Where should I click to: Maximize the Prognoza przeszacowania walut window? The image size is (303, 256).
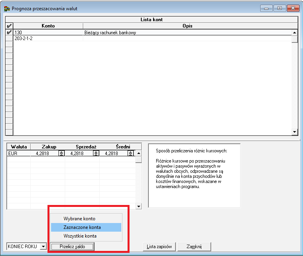tap(279, 9)
